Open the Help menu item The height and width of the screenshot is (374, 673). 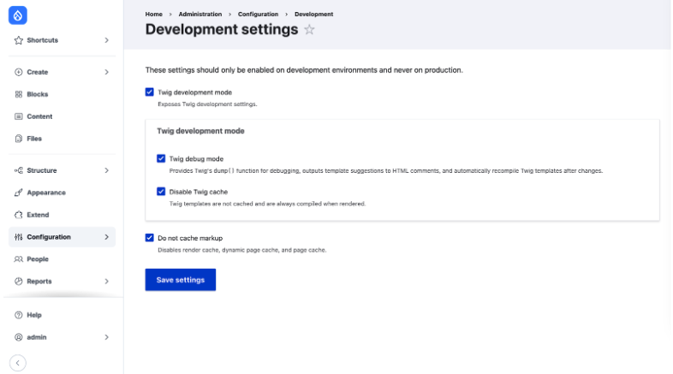coord(63,315)
